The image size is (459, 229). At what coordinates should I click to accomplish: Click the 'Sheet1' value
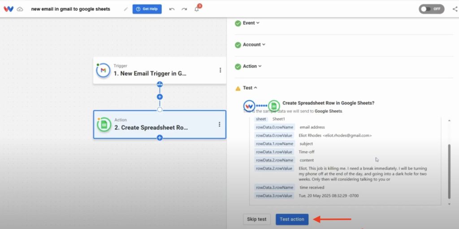(278, 119)
